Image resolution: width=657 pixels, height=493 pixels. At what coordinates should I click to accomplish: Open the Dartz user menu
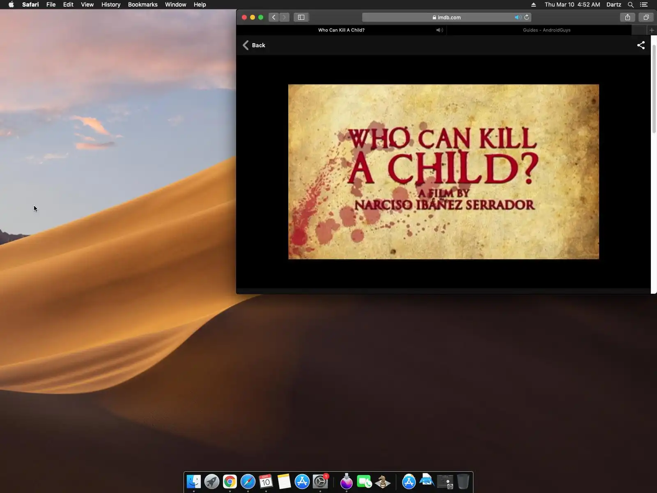pyautogui.click(x=613, y=5)
